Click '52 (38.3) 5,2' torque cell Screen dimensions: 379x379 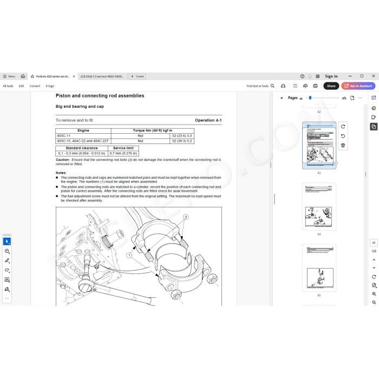pos(182,141)
